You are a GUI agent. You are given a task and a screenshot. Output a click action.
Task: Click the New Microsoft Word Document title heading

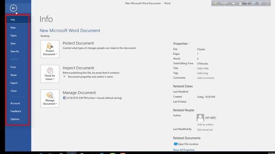coord(70,30)
